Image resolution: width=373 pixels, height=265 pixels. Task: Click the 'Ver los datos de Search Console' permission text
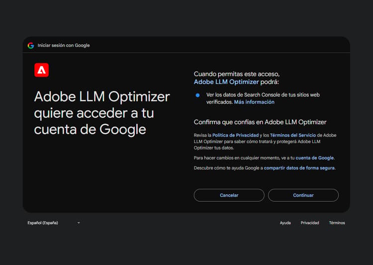pyautogui.click(x=263, y=98)
